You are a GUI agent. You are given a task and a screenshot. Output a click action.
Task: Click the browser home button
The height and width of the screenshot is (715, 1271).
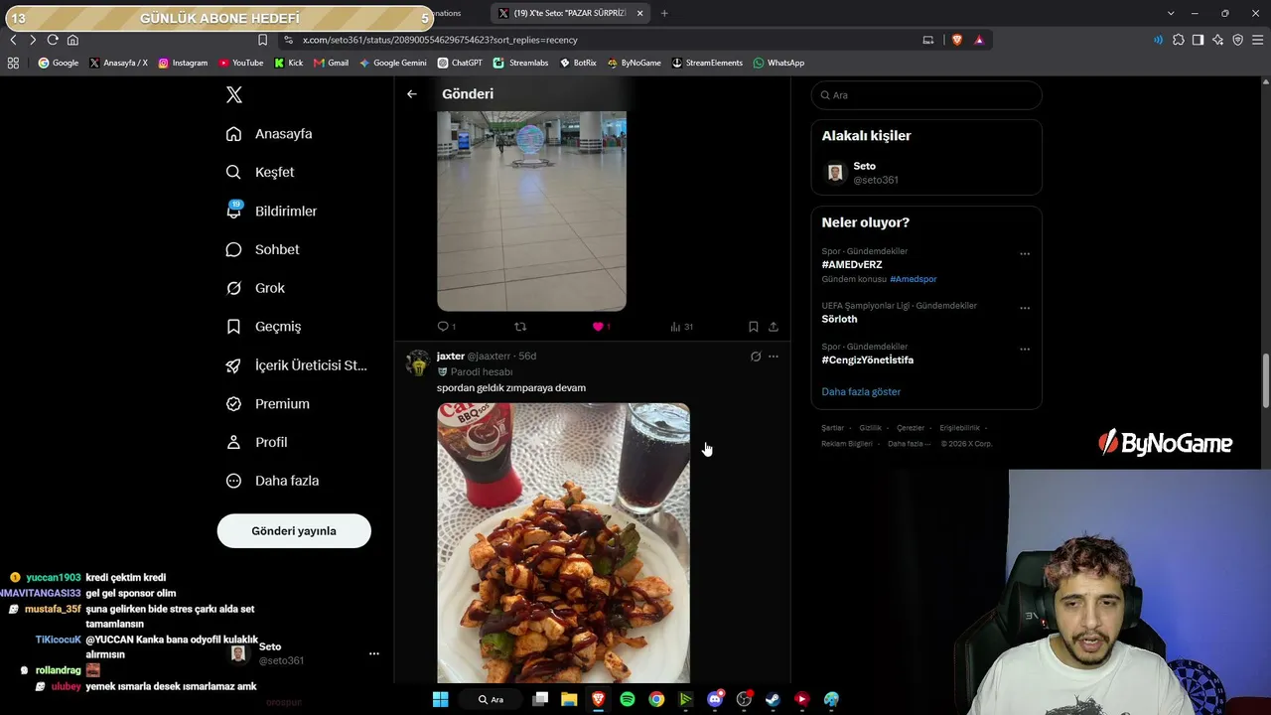pos(72,40)
